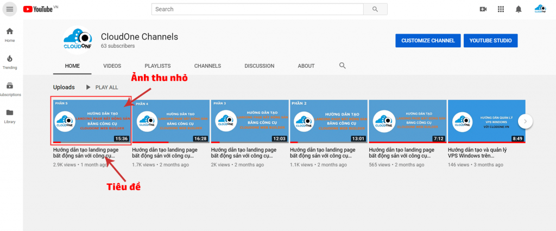Open the VPS Windows thumbnail (8:49)

(487, 121)
